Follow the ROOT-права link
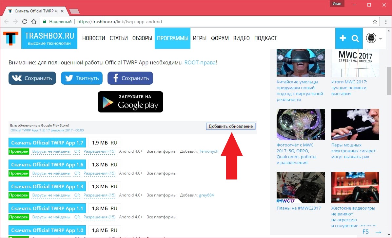 tap(200, 63)
